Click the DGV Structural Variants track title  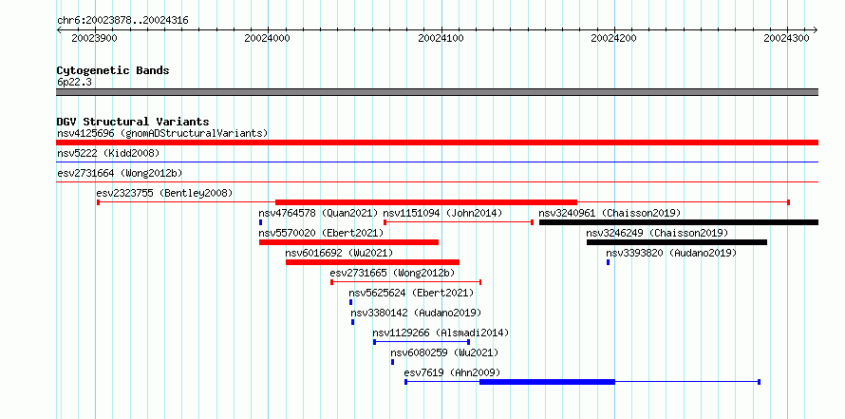(x=133, y=122)
